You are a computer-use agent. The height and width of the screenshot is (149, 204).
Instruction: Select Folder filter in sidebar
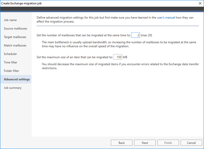coord(12,71)
